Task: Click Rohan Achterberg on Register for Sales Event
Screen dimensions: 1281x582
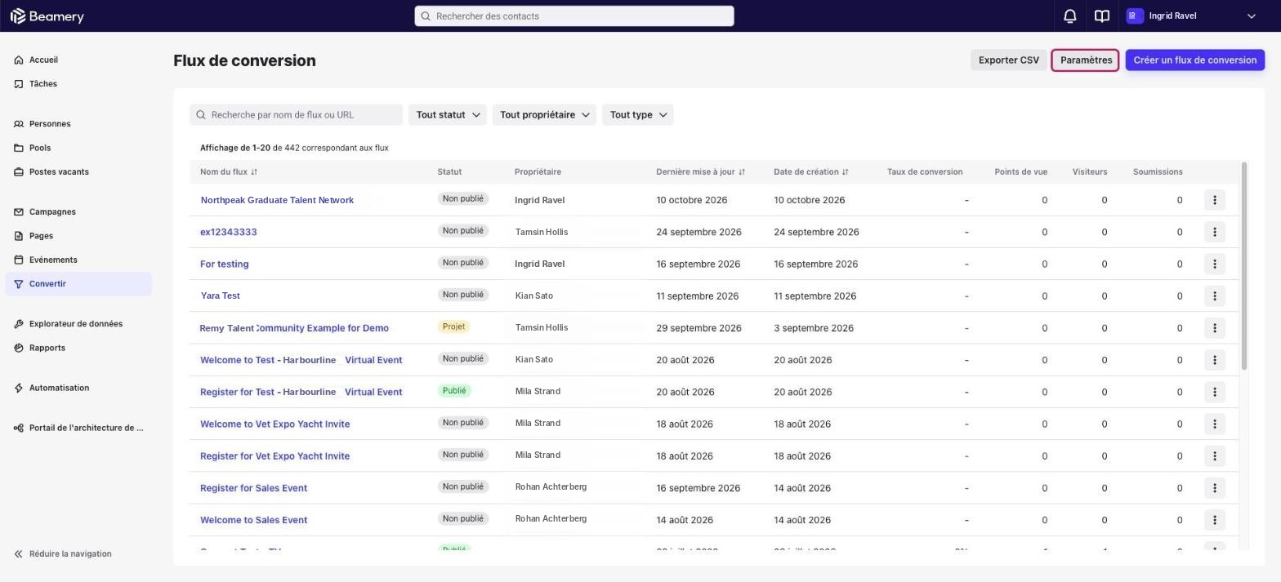Action: click(551, 487)
